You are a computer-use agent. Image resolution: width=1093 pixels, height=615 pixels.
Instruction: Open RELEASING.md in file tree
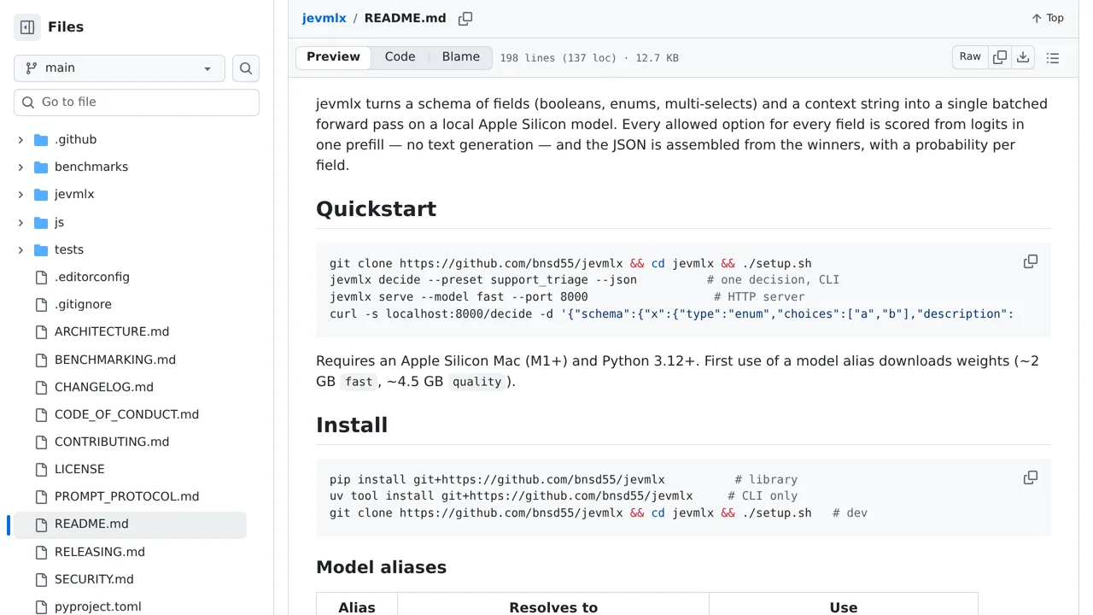[100, 552]
